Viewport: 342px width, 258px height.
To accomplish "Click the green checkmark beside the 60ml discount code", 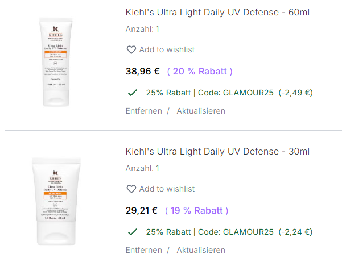I will point(133,93).
